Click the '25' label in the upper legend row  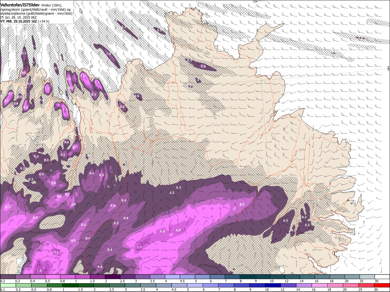[x=362, y=281]
